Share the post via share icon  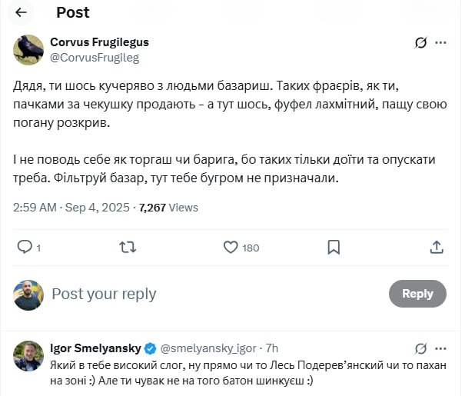pyautogui.click(x=437, y=247)
